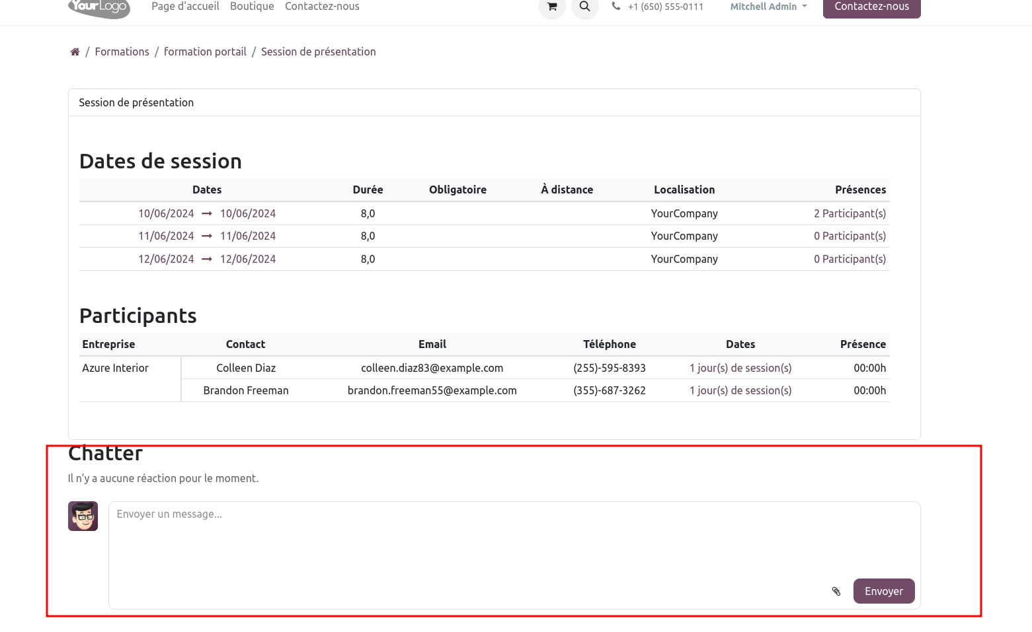Click the paperclip attachment icon
Screen dimensions: 1032x632
click(836, 591)
